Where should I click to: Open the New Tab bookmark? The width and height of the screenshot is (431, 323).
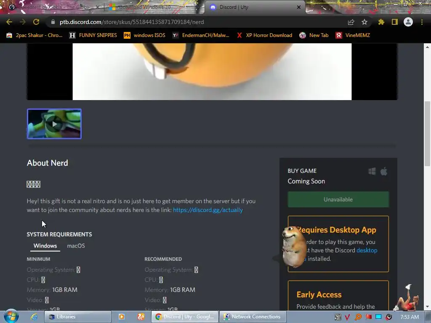(314, 35)
